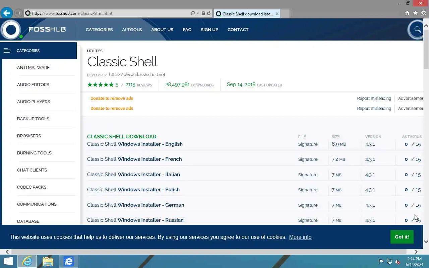Click the horizontal scrollbar left arrow
This screenshot has width=429, height=268.
pos(7,252)
